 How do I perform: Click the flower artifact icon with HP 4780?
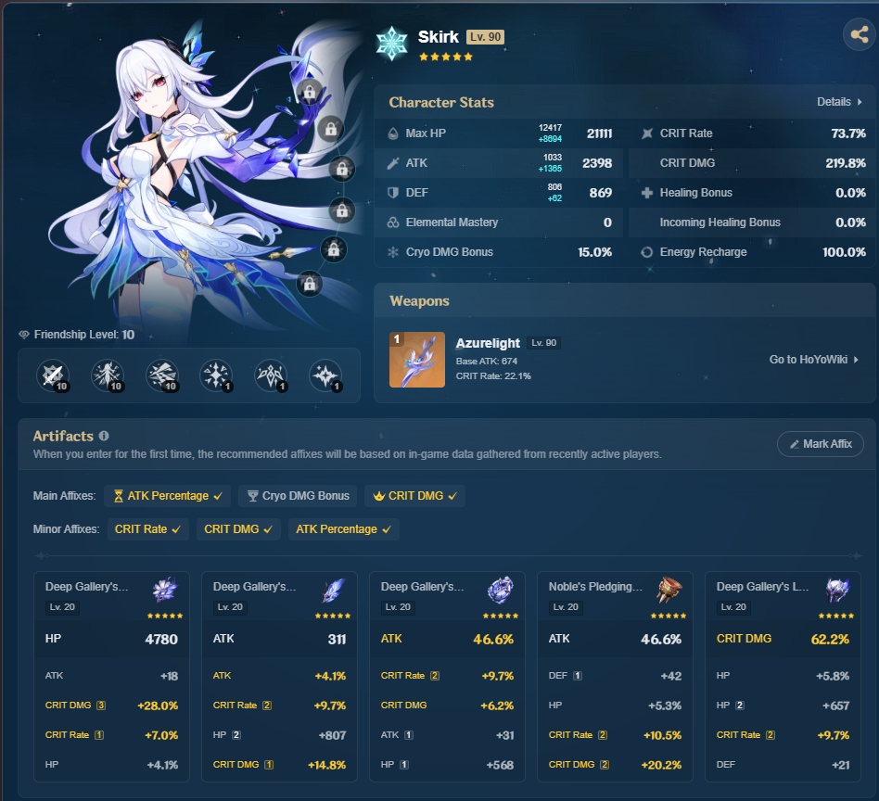point(165,591)
